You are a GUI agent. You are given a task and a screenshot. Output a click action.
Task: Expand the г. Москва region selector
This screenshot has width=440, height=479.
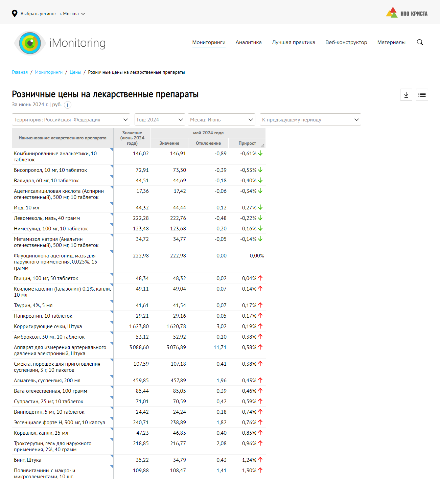[x=72, y=14]
